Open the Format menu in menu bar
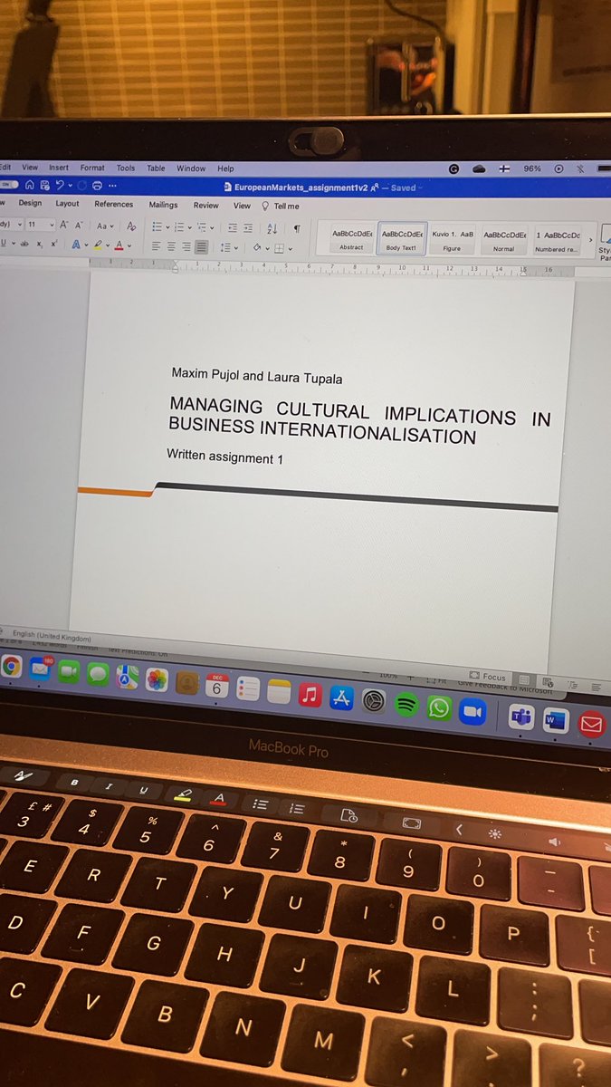Viewport: 611px width, 1087px height. (92, 168)
